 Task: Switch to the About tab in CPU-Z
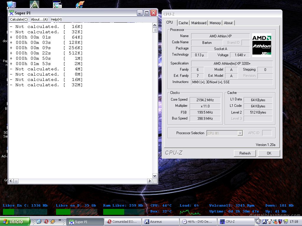point(228,23)
